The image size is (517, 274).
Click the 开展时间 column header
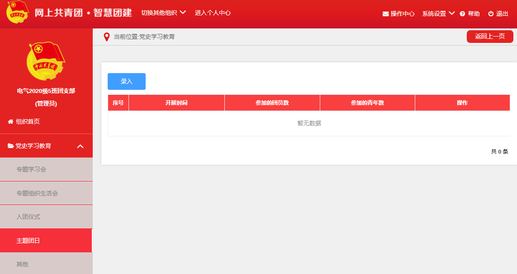click(176, 103)
